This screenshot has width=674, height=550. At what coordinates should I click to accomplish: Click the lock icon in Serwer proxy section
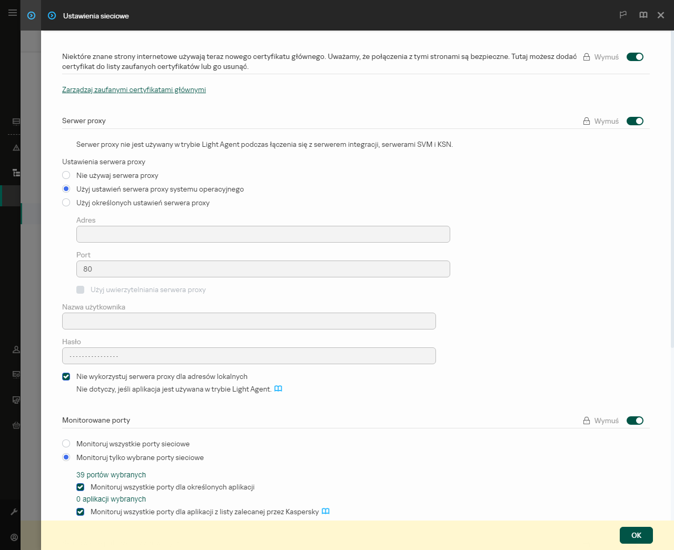[586, 121]
